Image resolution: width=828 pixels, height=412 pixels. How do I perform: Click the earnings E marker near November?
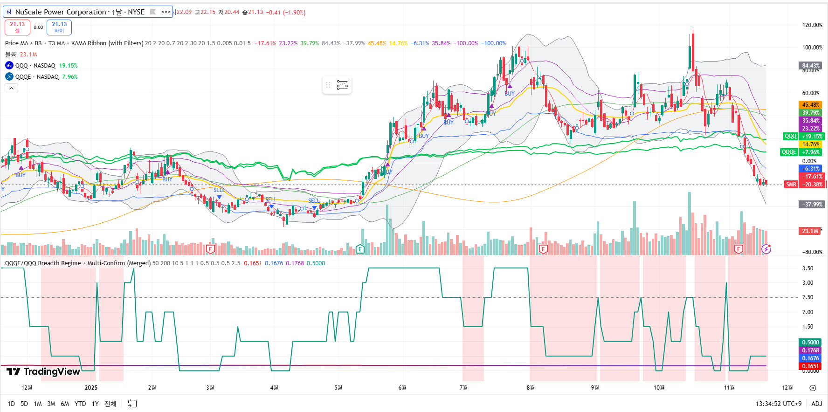738,249
